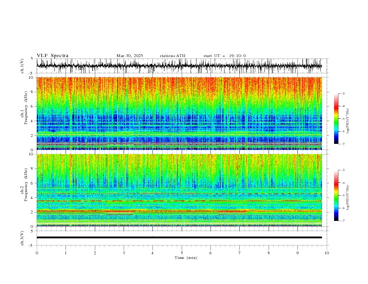Viewport: 368px width, 284px height.
Task: Click the ch.1 spectrogram panel
Action: (x=179, y=113)
